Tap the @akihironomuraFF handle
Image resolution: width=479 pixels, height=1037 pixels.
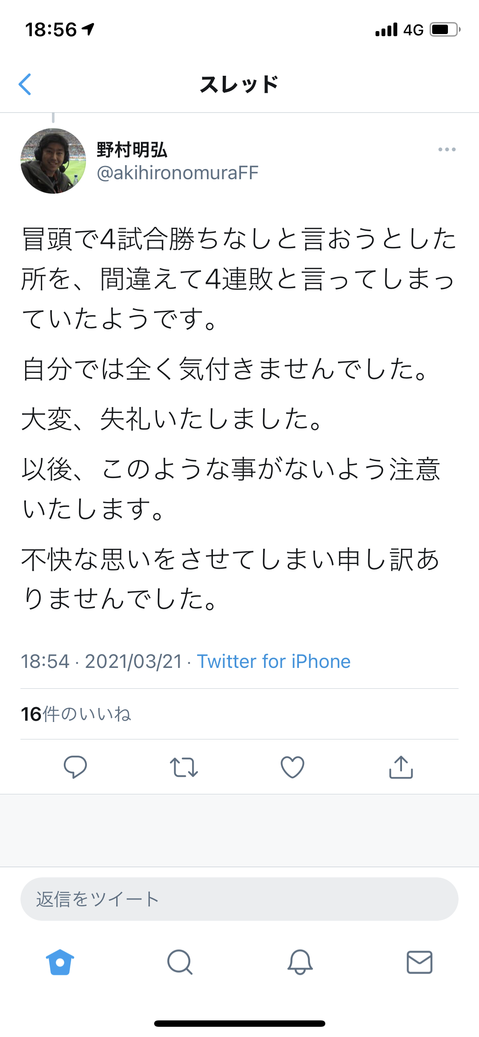178,173
